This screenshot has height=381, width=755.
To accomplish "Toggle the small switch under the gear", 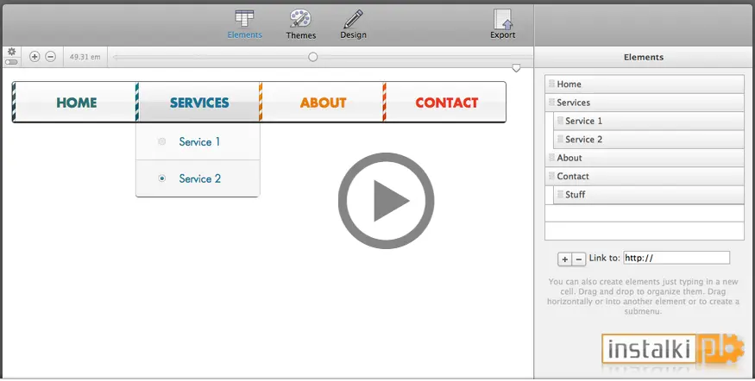I will tap(11, 62).
